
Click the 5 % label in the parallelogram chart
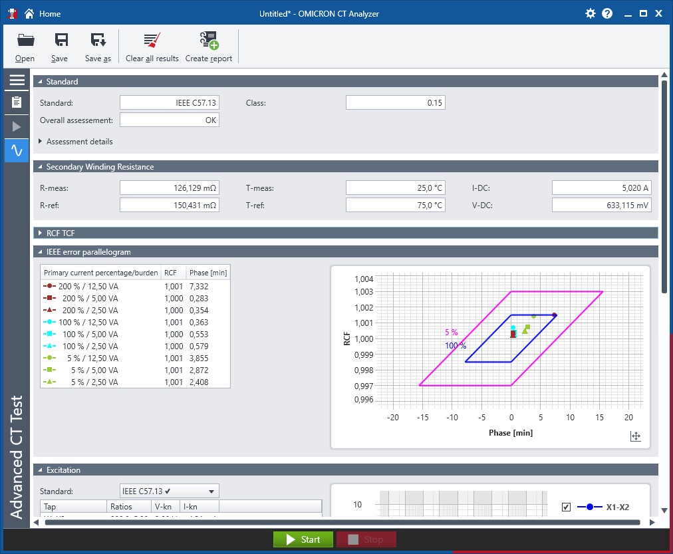[451, 333]
